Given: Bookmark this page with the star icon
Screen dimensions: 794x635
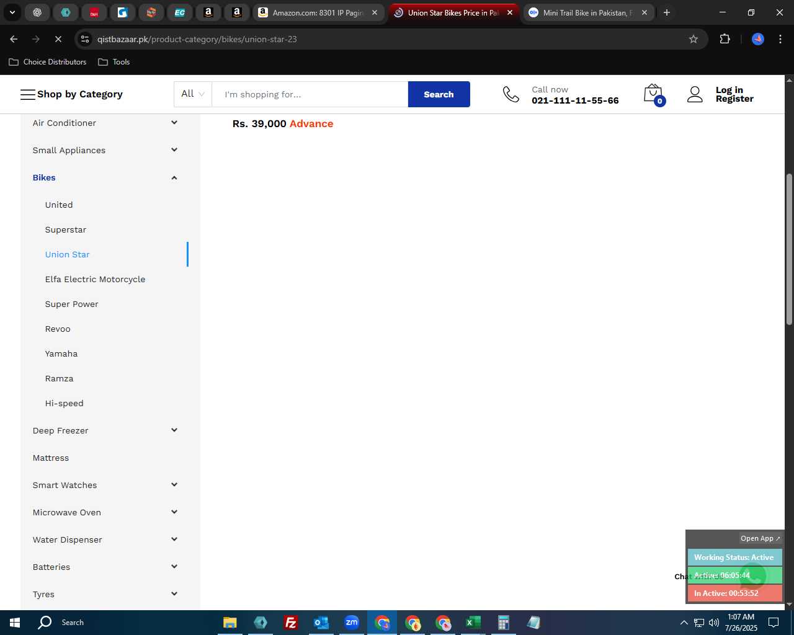Looking at the screenshot, I should point(694,39).
